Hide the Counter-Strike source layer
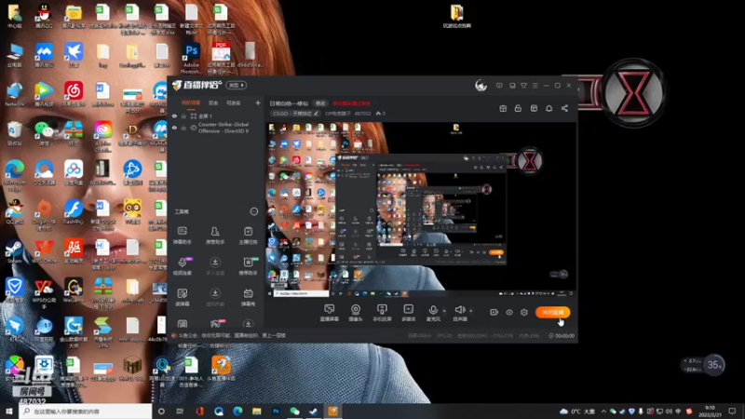 174,128
